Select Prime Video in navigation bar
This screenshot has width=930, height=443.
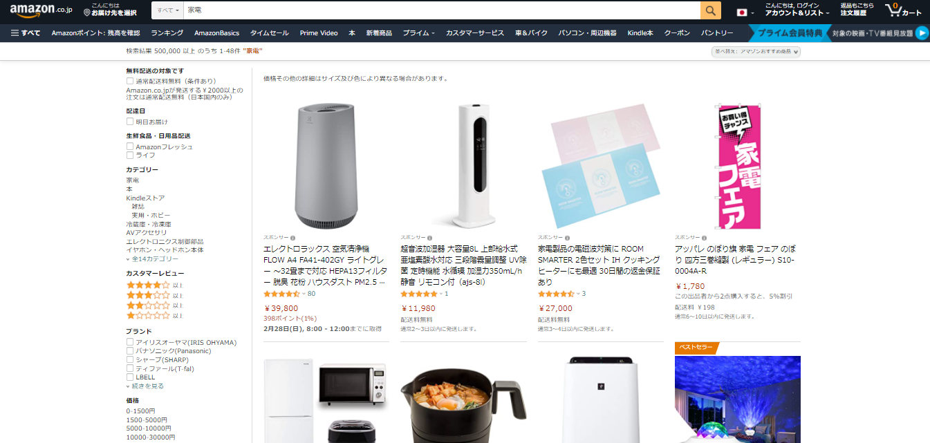[x=319, y=32]
